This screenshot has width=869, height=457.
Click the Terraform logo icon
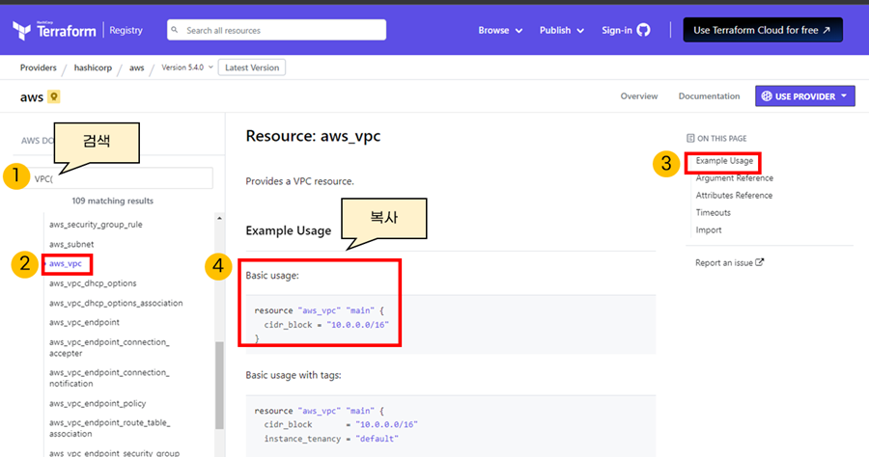21,31
